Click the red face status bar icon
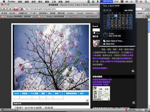Viewport: 150px width, 112px height. coord(139,110)
